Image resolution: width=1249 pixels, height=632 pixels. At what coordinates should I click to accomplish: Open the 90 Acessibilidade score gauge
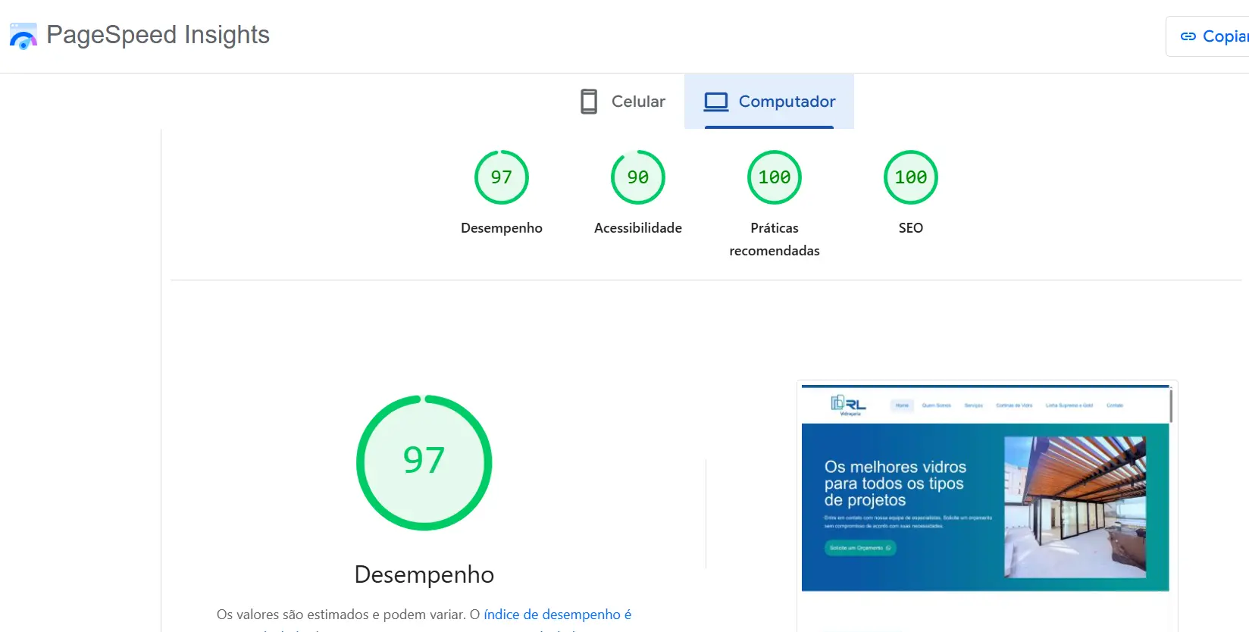click(637, 177)
